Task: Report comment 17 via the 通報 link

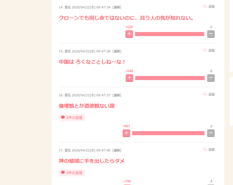Action: [117, 150]
